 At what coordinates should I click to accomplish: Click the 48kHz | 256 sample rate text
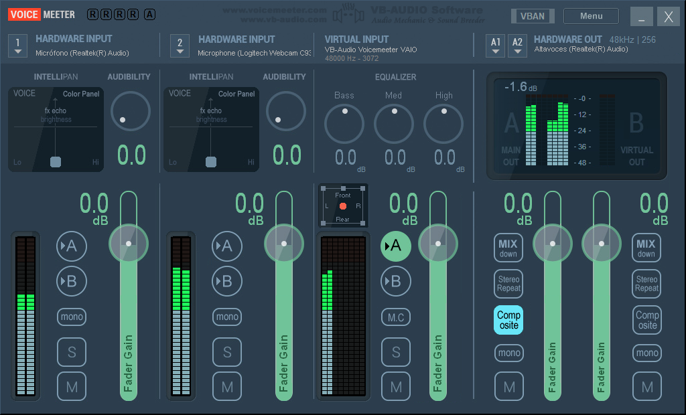point(632,39)
